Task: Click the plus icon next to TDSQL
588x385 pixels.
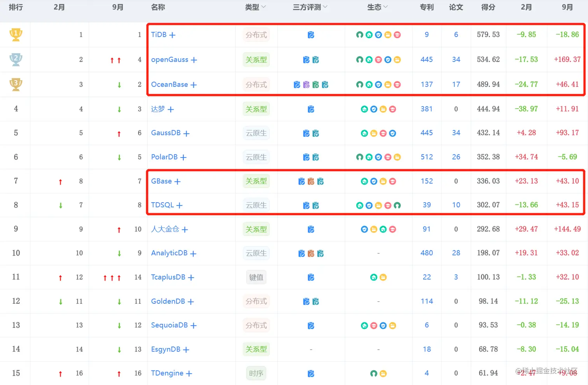Action: pos(179,205)
